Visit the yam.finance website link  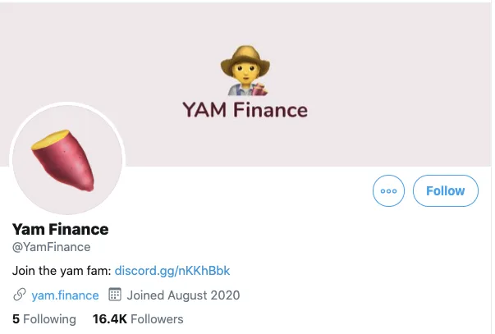coord(65,295)
